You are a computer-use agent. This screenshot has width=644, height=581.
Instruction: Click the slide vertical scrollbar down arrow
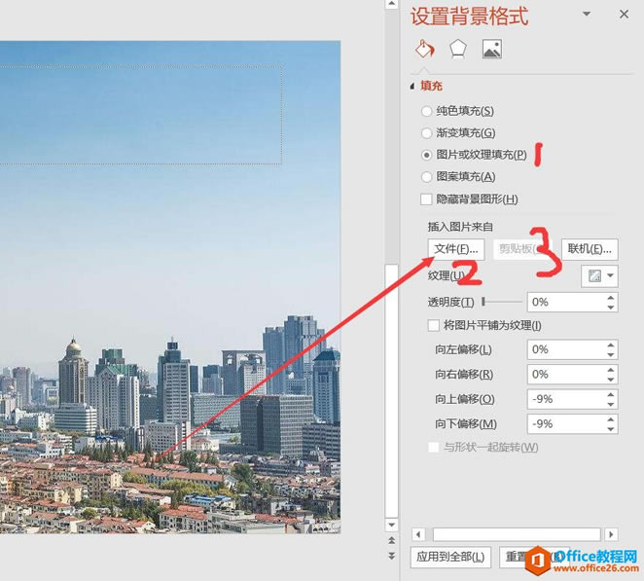coord(392,525)
